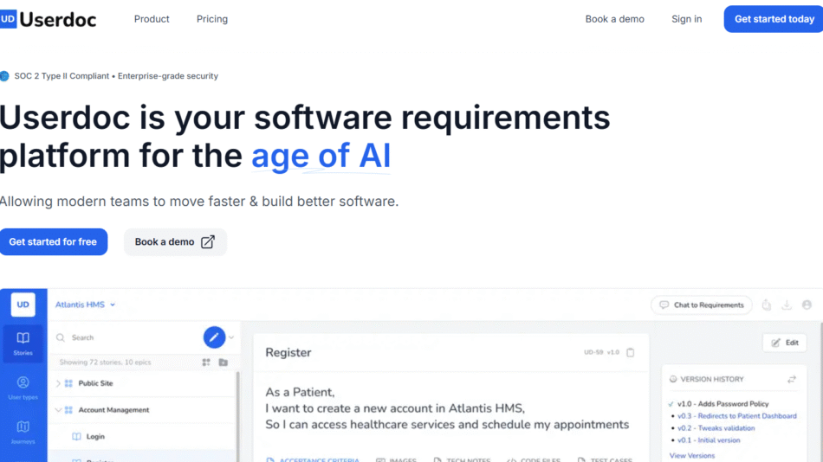
Task: Click the add folder icon in stories list
Action: 223,363
